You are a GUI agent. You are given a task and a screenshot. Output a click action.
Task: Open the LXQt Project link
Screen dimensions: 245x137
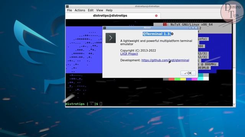129,54
